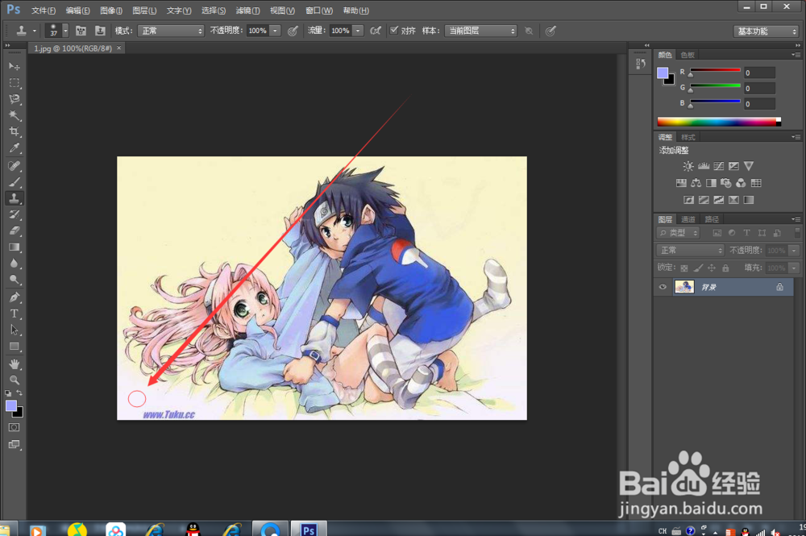The image size is (806, 536).
Task: Select the Crop tool
Action: 15,132
